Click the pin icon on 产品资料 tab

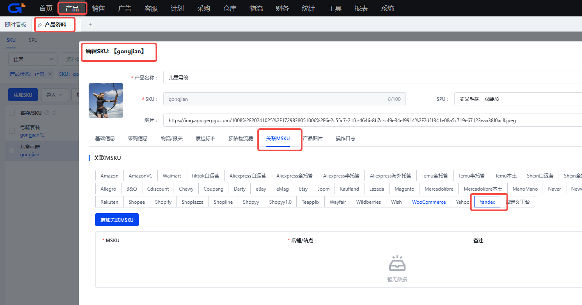tap(40, 25)
